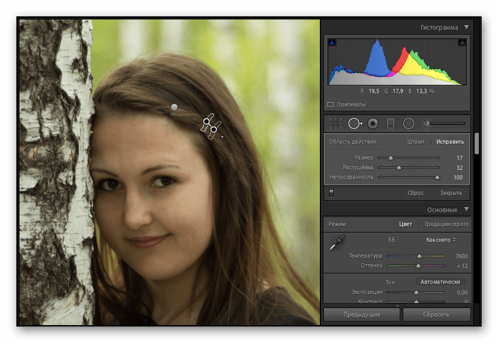Apply Автоматически tone adjustment

pos(440,282)
